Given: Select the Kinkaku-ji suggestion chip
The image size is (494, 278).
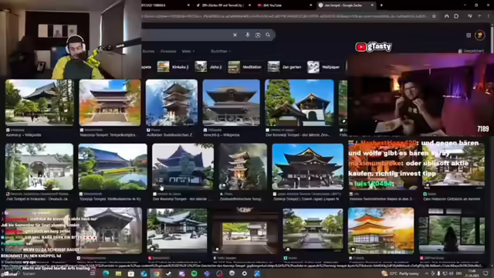Looking at the screenshot, I should coord(173,67).
